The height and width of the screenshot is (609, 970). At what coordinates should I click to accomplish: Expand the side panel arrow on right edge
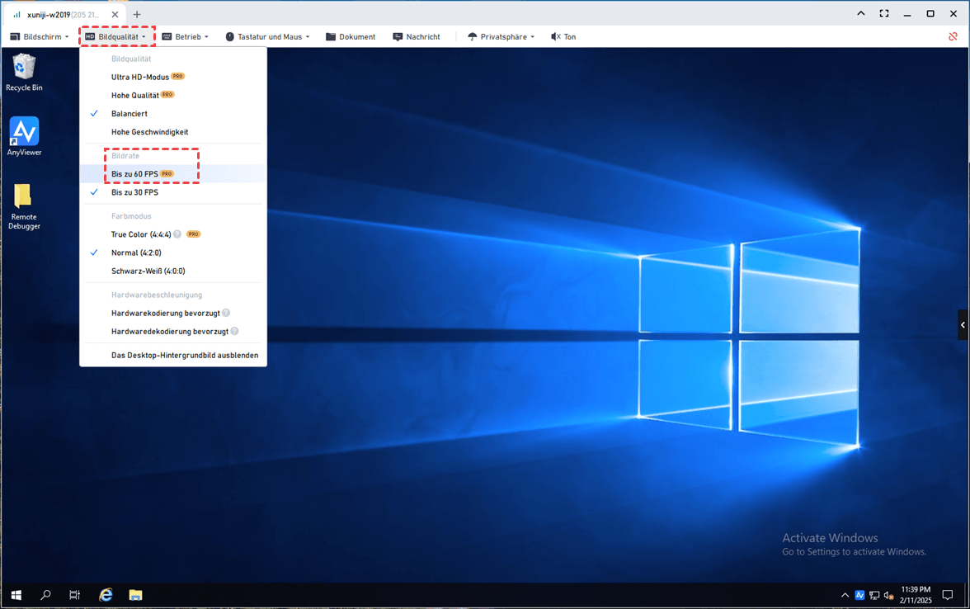click(x=963, y=325)
